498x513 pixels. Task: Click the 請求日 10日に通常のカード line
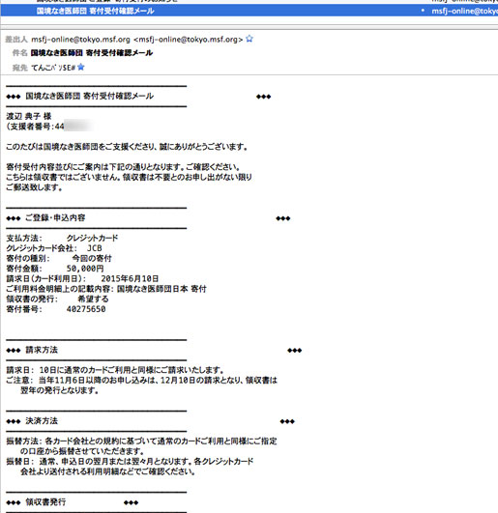(x=115, y=370)
